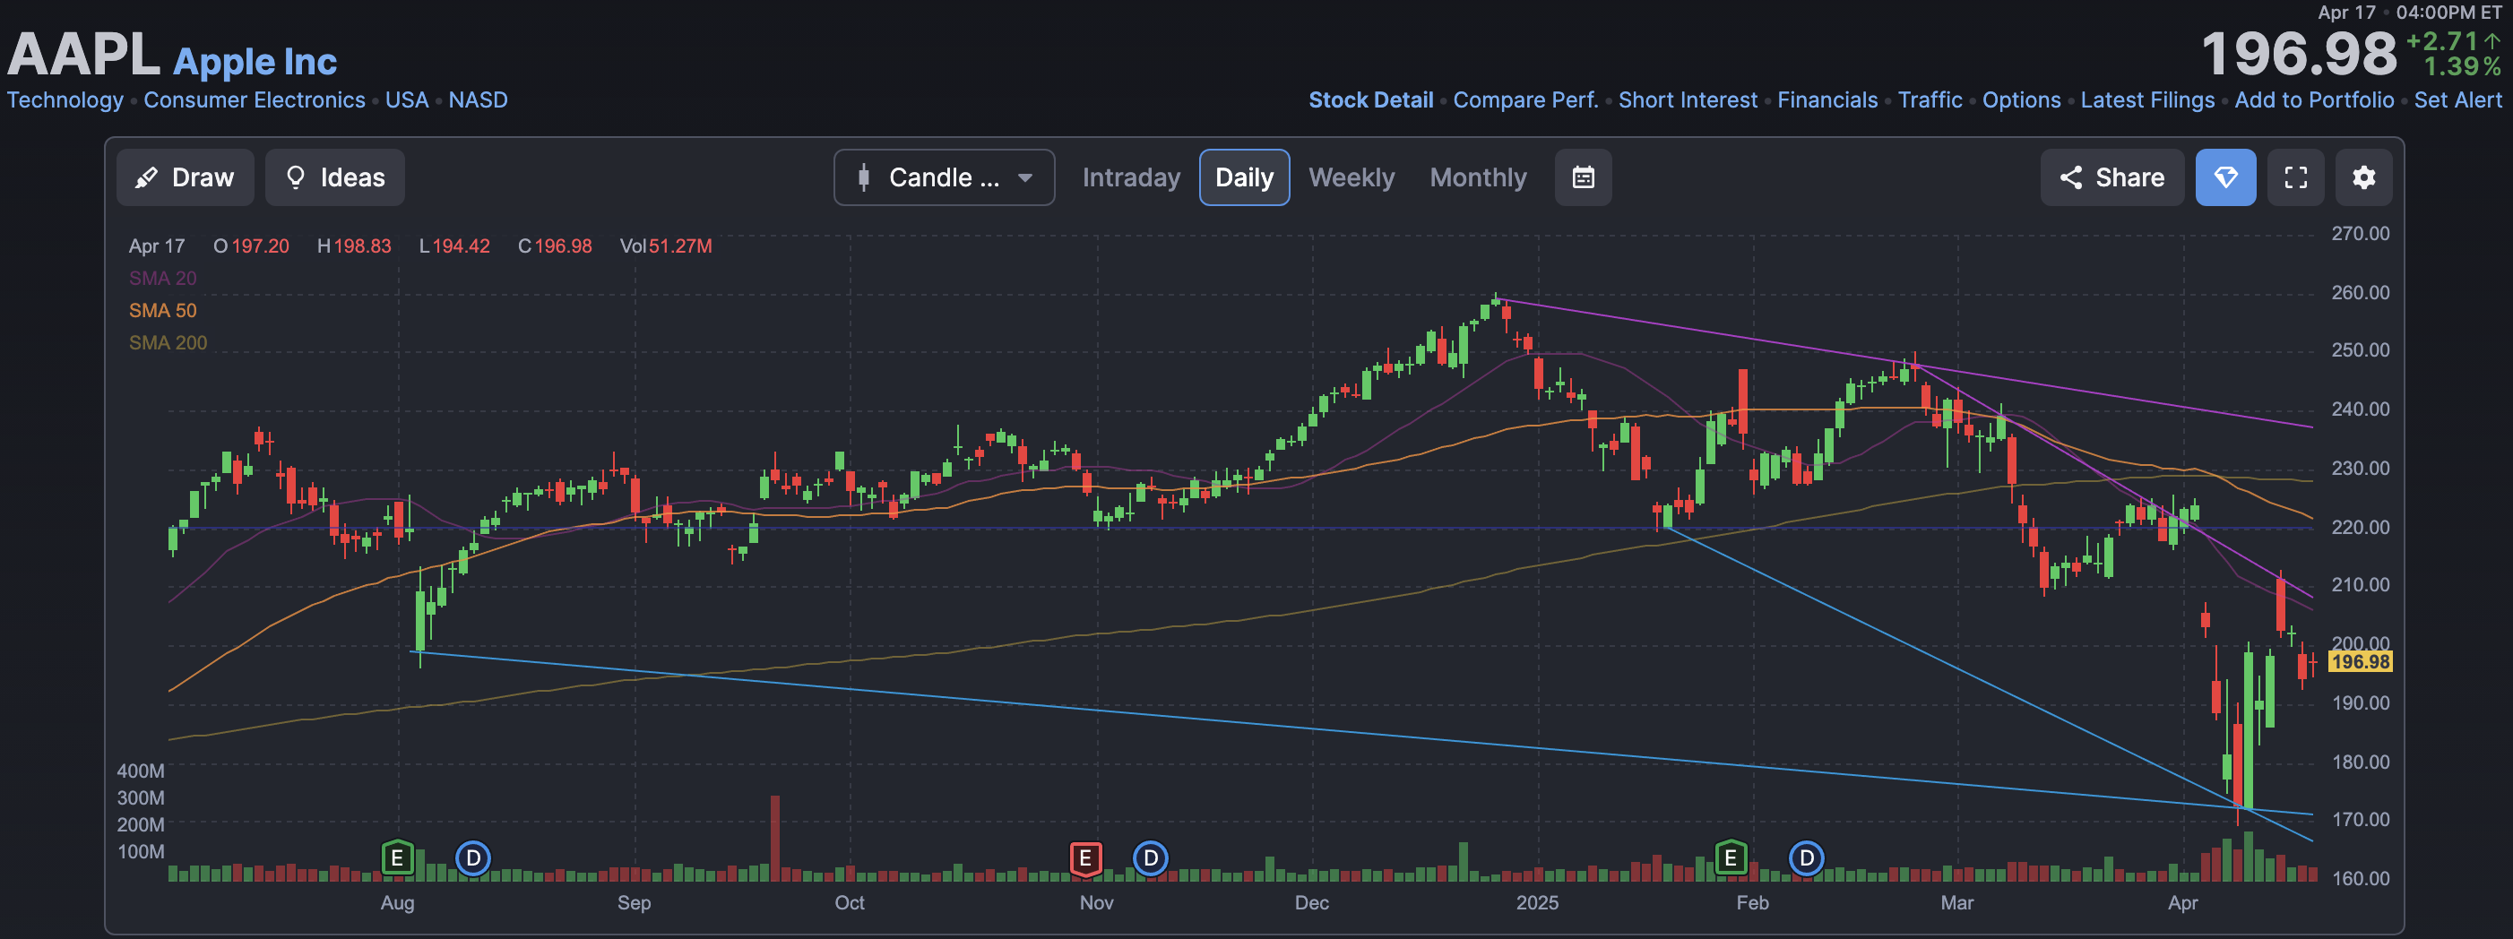Click the tall September volume spike bar
Image resolution: width=2513 pixels, height=939 pixels.
(x=775, y=839)
